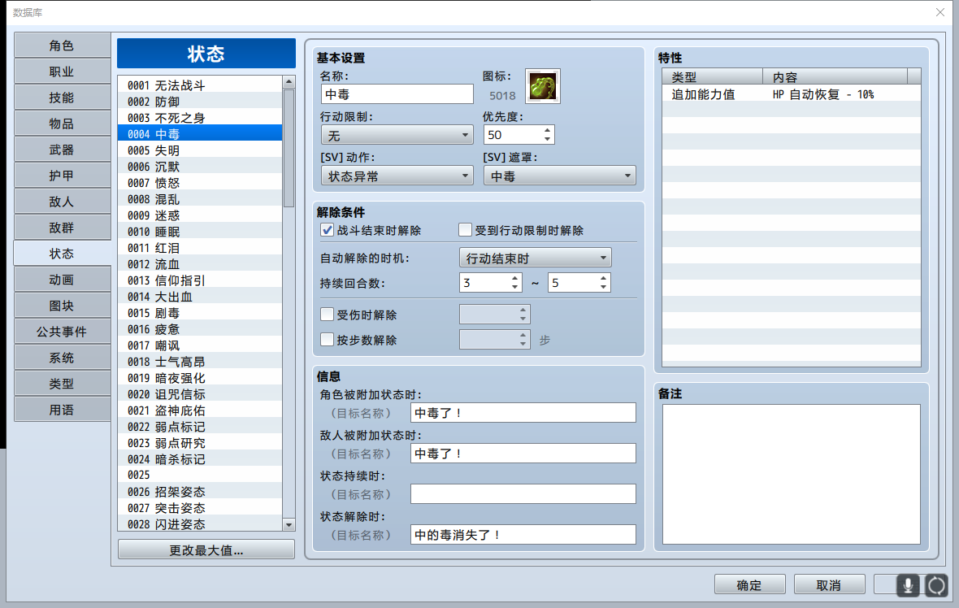Switch to the 公共事件 tab
This screenshot has width=959, height=608.
[62, 332]
